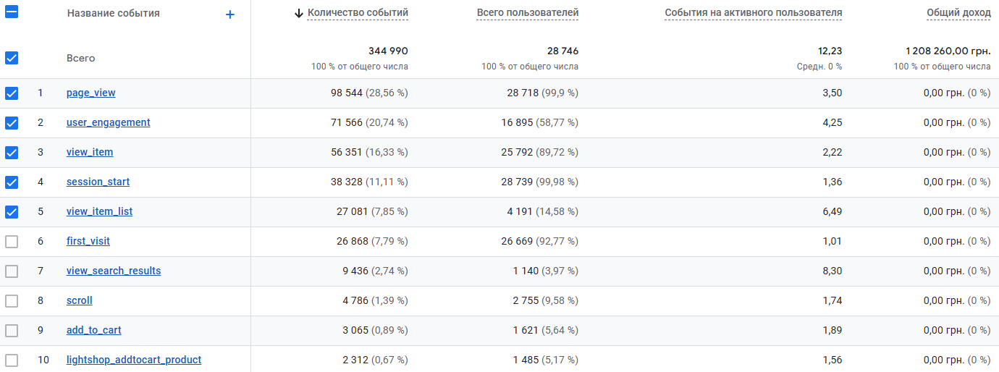Toggle the select-all checkbox in header
999x372 pixels.
pos(12,12)
